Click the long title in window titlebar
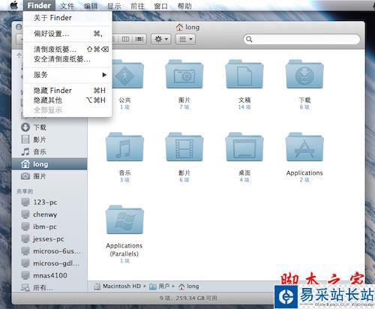Image resolution: width=375 pixels, height=309 pixels. (187, 27)
